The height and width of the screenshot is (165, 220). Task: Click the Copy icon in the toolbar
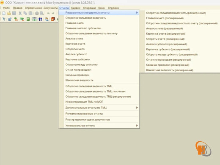(25, 13)
